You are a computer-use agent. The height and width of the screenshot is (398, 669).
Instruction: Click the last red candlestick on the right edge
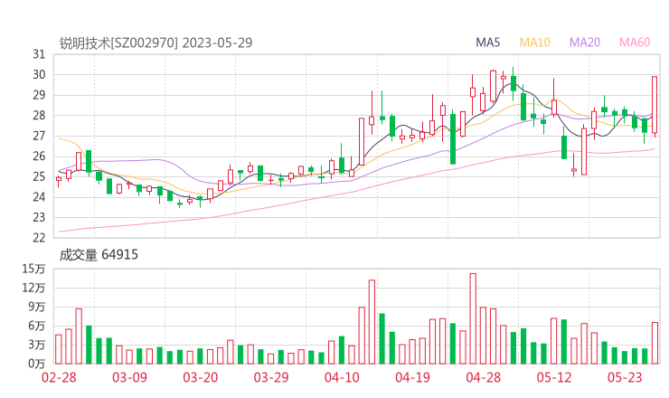pyautogui.click(x=655, y=105)
